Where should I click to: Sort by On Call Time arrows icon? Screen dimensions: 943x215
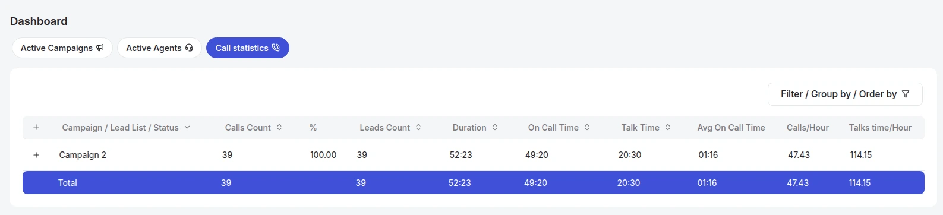(x=587, y=128)
